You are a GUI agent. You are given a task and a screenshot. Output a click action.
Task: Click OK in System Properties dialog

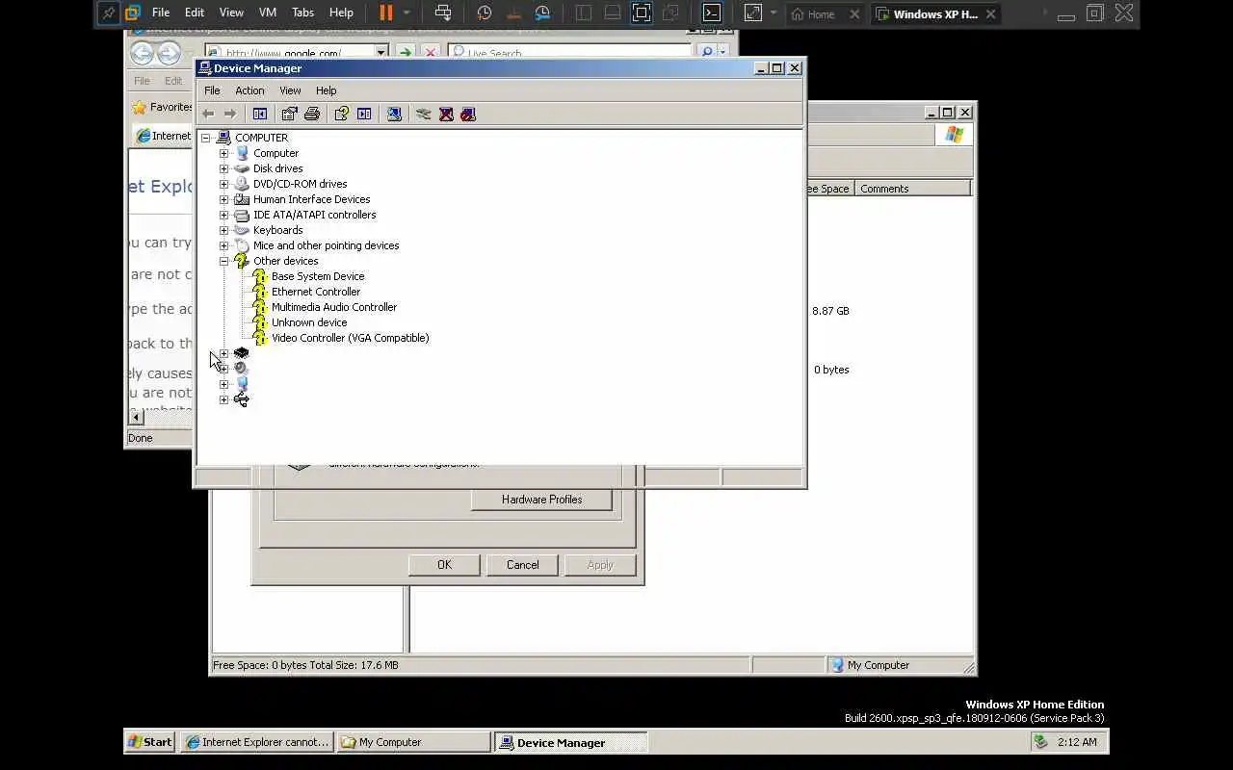tap(444, 565)
